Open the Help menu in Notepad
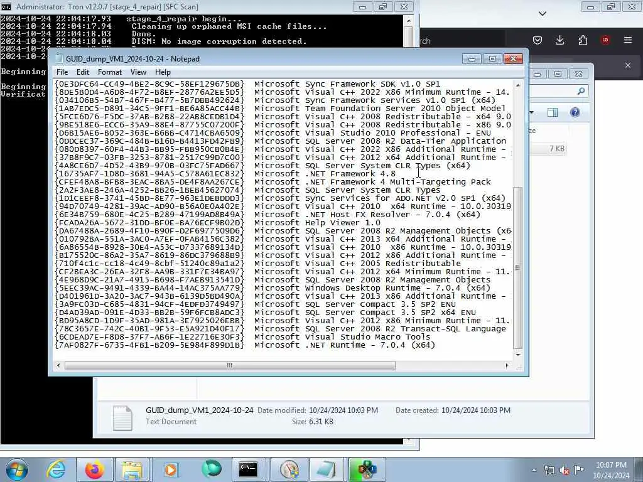This screenshot has width=643, height=482. (x=163, y=72)
